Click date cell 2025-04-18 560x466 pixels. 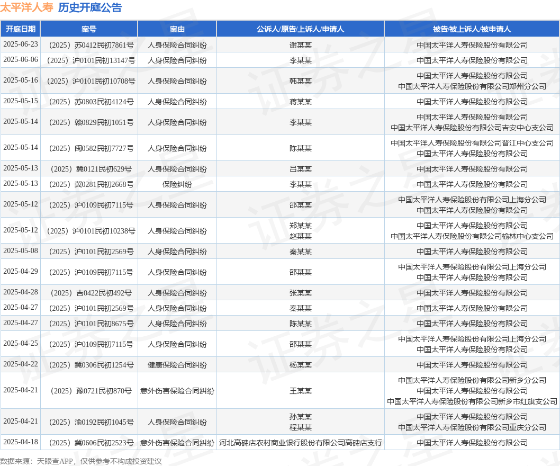click(x=20, y=442)
